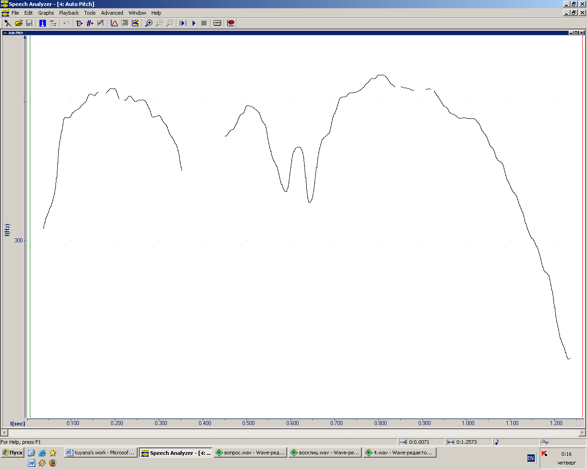Launch Internet Explorer from the quick launch
The height and width of the screenshot is (470, 587).
pos(42,453)
